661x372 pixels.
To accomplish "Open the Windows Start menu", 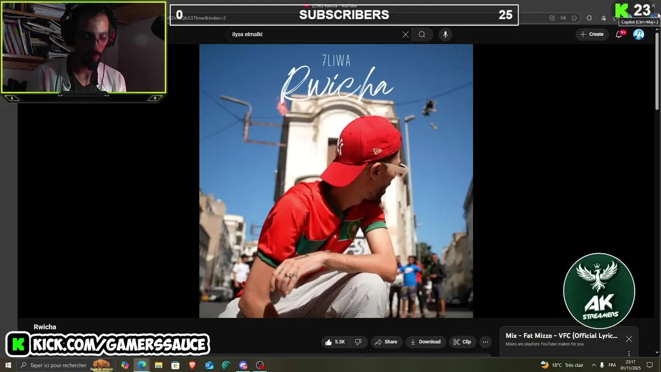I will tap(8, 365).
